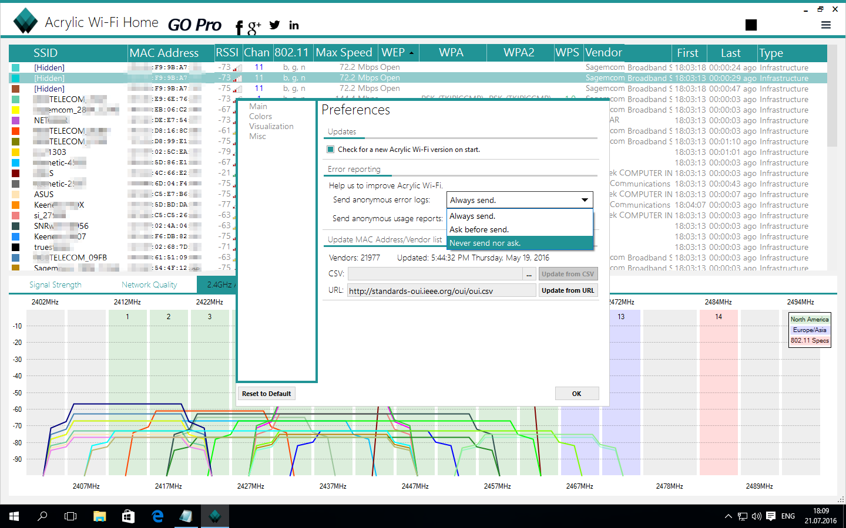The height and width of the screenshot is (528, 846).
Task: Open the LinkedIn icon in the header
Action: [294, 25]
